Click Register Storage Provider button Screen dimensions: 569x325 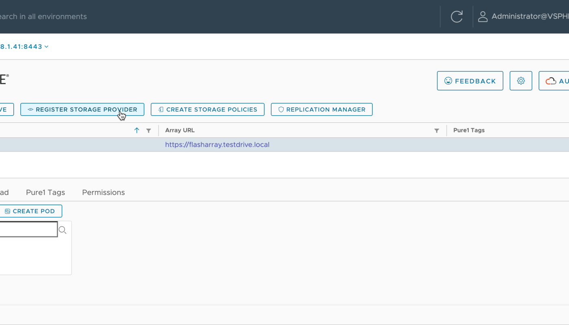(82, 109)
